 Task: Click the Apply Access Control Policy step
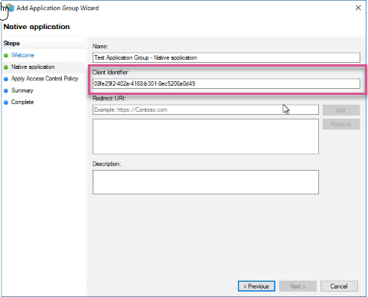[44, 79]
